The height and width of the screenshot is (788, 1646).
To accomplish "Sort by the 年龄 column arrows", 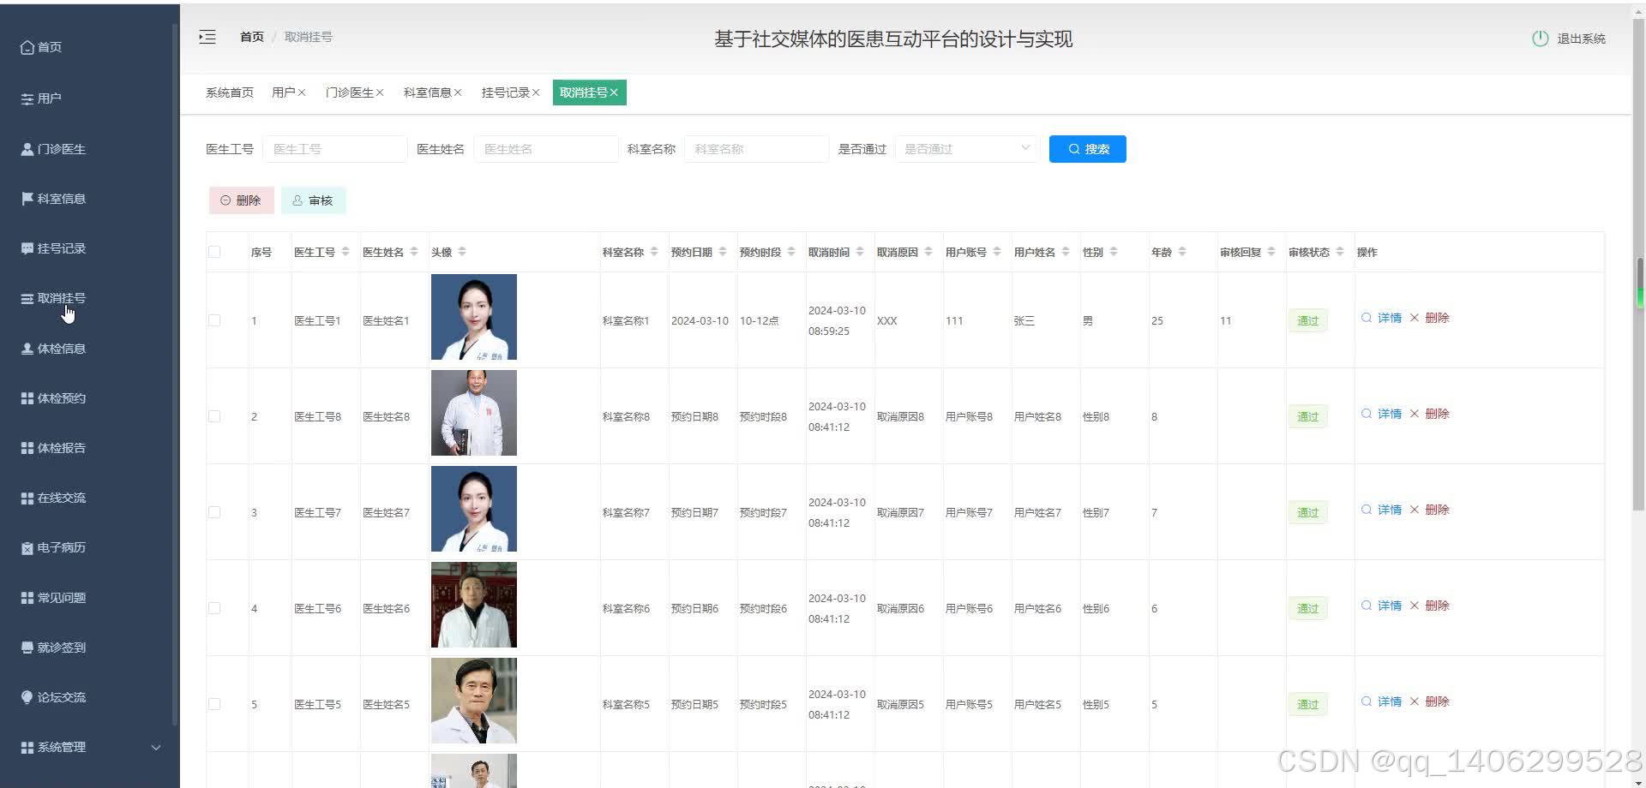I will [1182, 252].
